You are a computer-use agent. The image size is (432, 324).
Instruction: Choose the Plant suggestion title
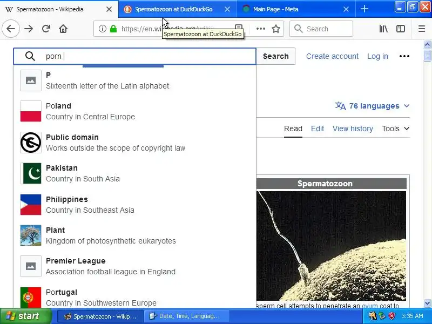56,230
